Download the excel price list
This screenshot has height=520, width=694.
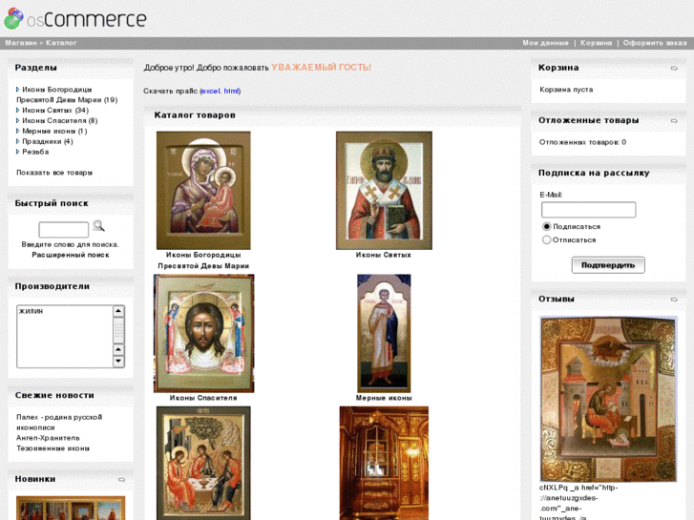tap(211, 92)
